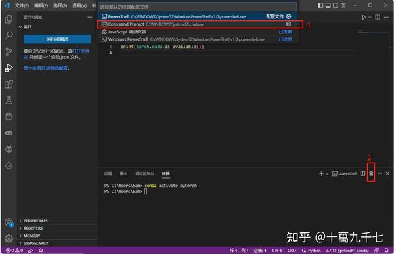Split the terminal panel
The width and height of the screenshot is (394, 254).
362,173
